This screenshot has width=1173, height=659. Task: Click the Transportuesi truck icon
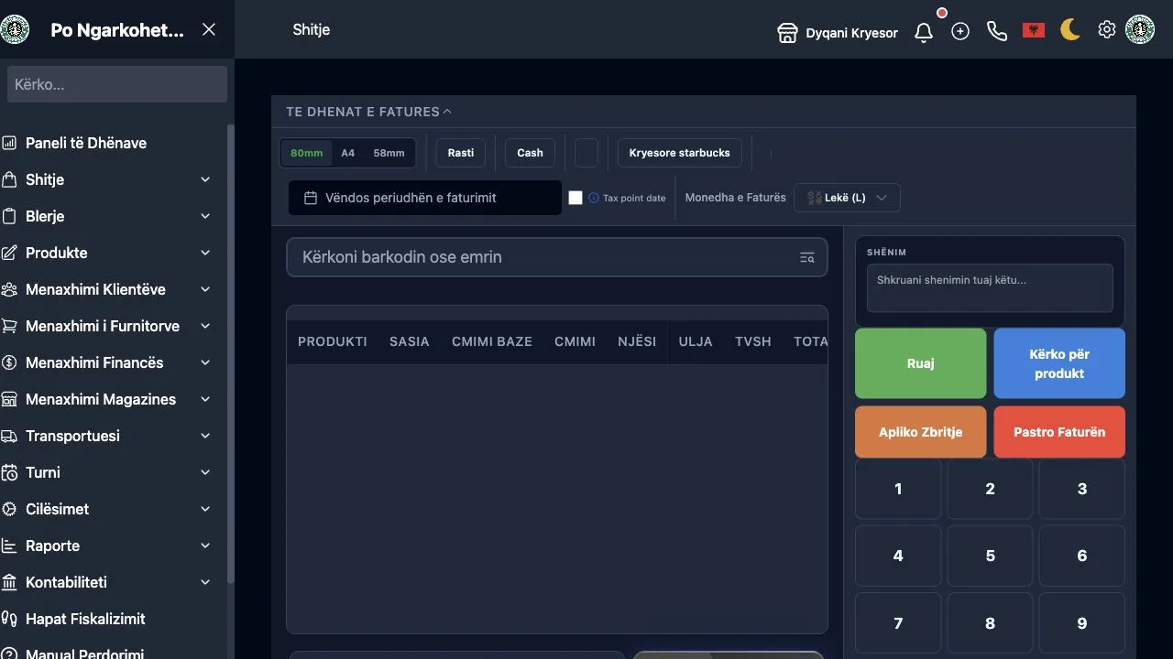coord(10,436)
